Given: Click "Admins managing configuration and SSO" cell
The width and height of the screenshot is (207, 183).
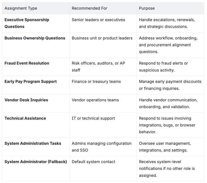Looking at the screenshot, I should click(x=101, y=147).
